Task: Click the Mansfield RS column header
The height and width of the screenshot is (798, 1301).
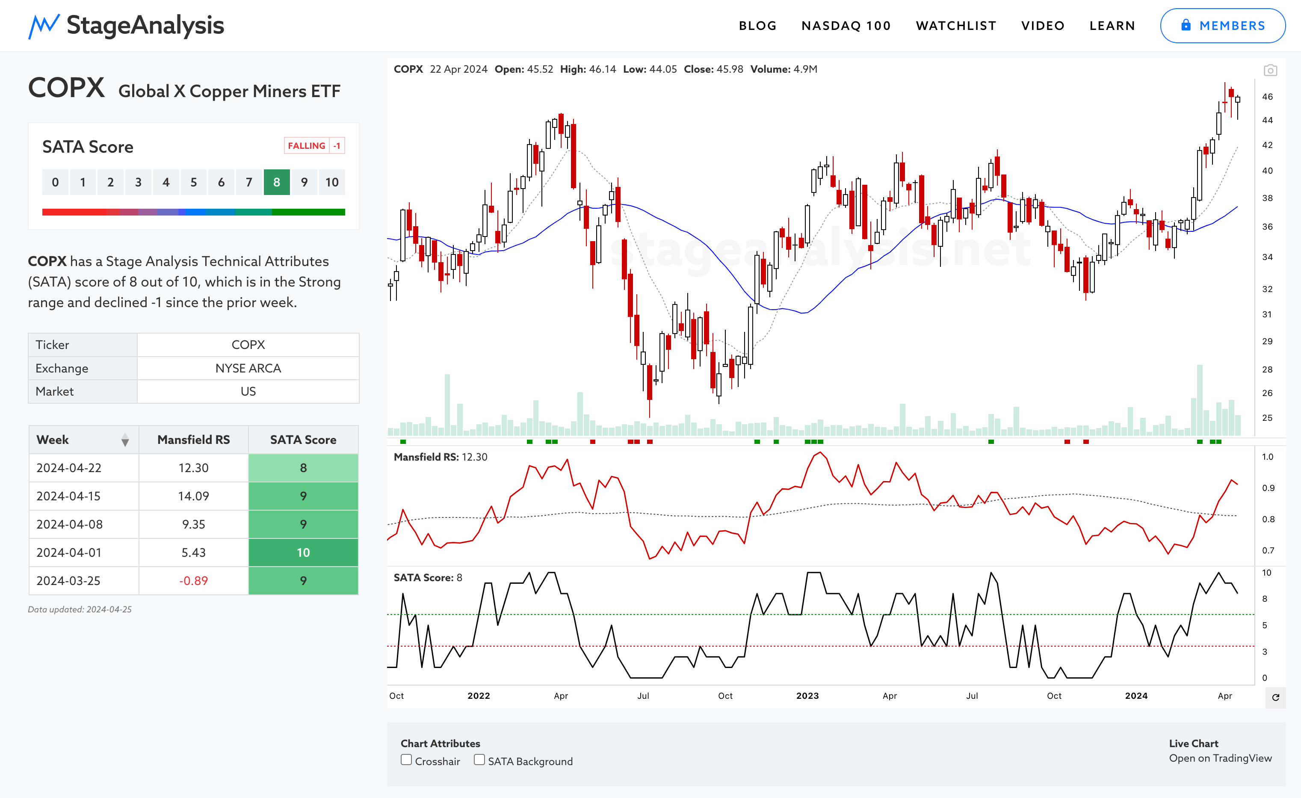Action: point(193,440)
